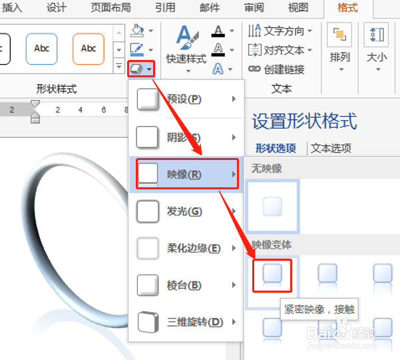400x360 pixels.
Task: Open 文字方向 text direction menu
Action: 280,31
